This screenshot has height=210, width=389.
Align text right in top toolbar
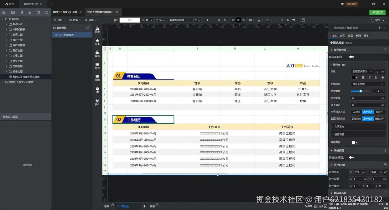coord(244,20)
